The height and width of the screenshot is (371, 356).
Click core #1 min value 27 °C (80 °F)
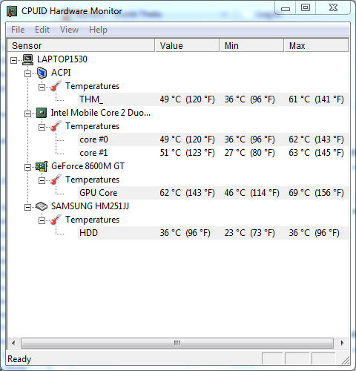point(249,153)
